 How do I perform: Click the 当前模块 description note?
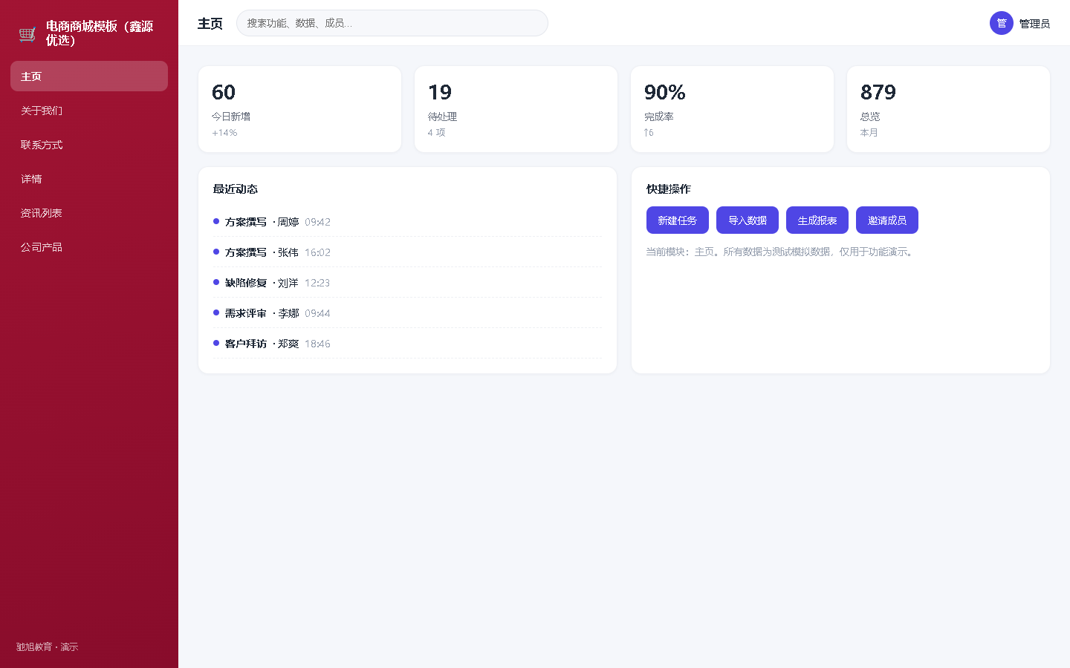coord(781,252)
